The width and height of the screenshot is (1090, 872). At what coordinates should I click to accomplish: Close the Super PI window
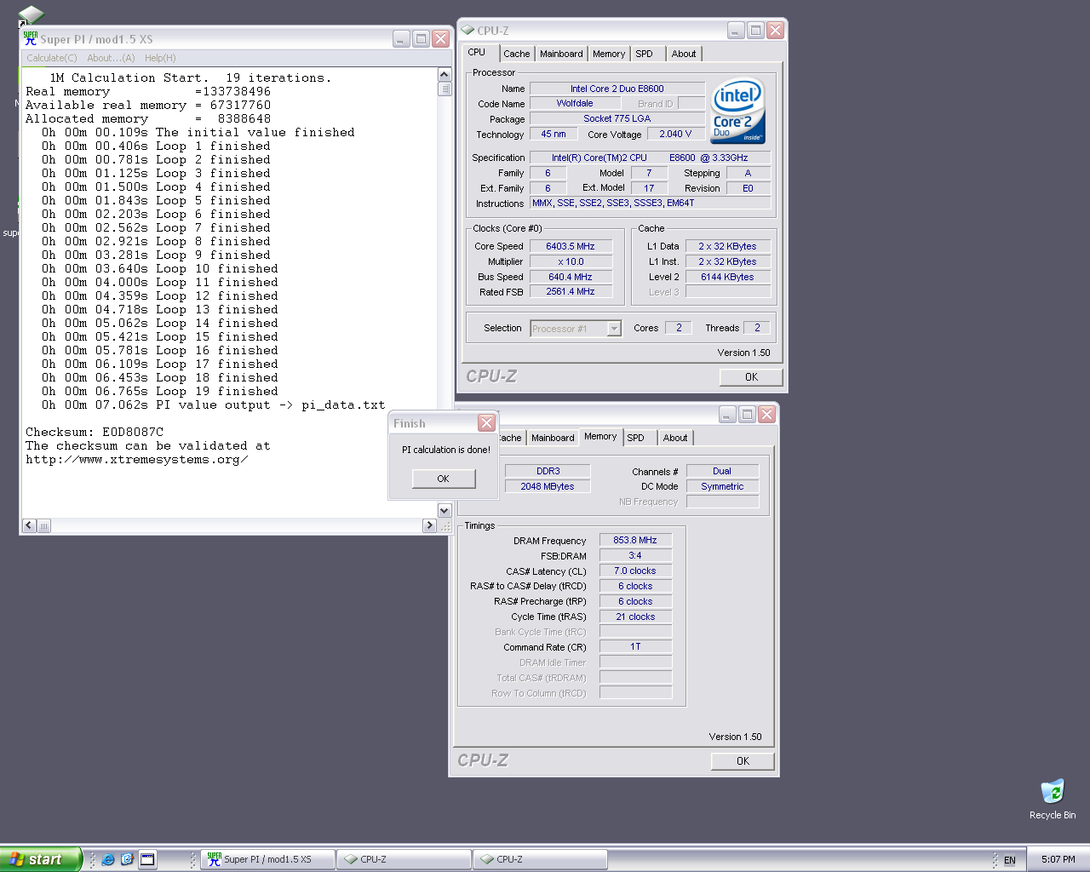click(440, 38)
